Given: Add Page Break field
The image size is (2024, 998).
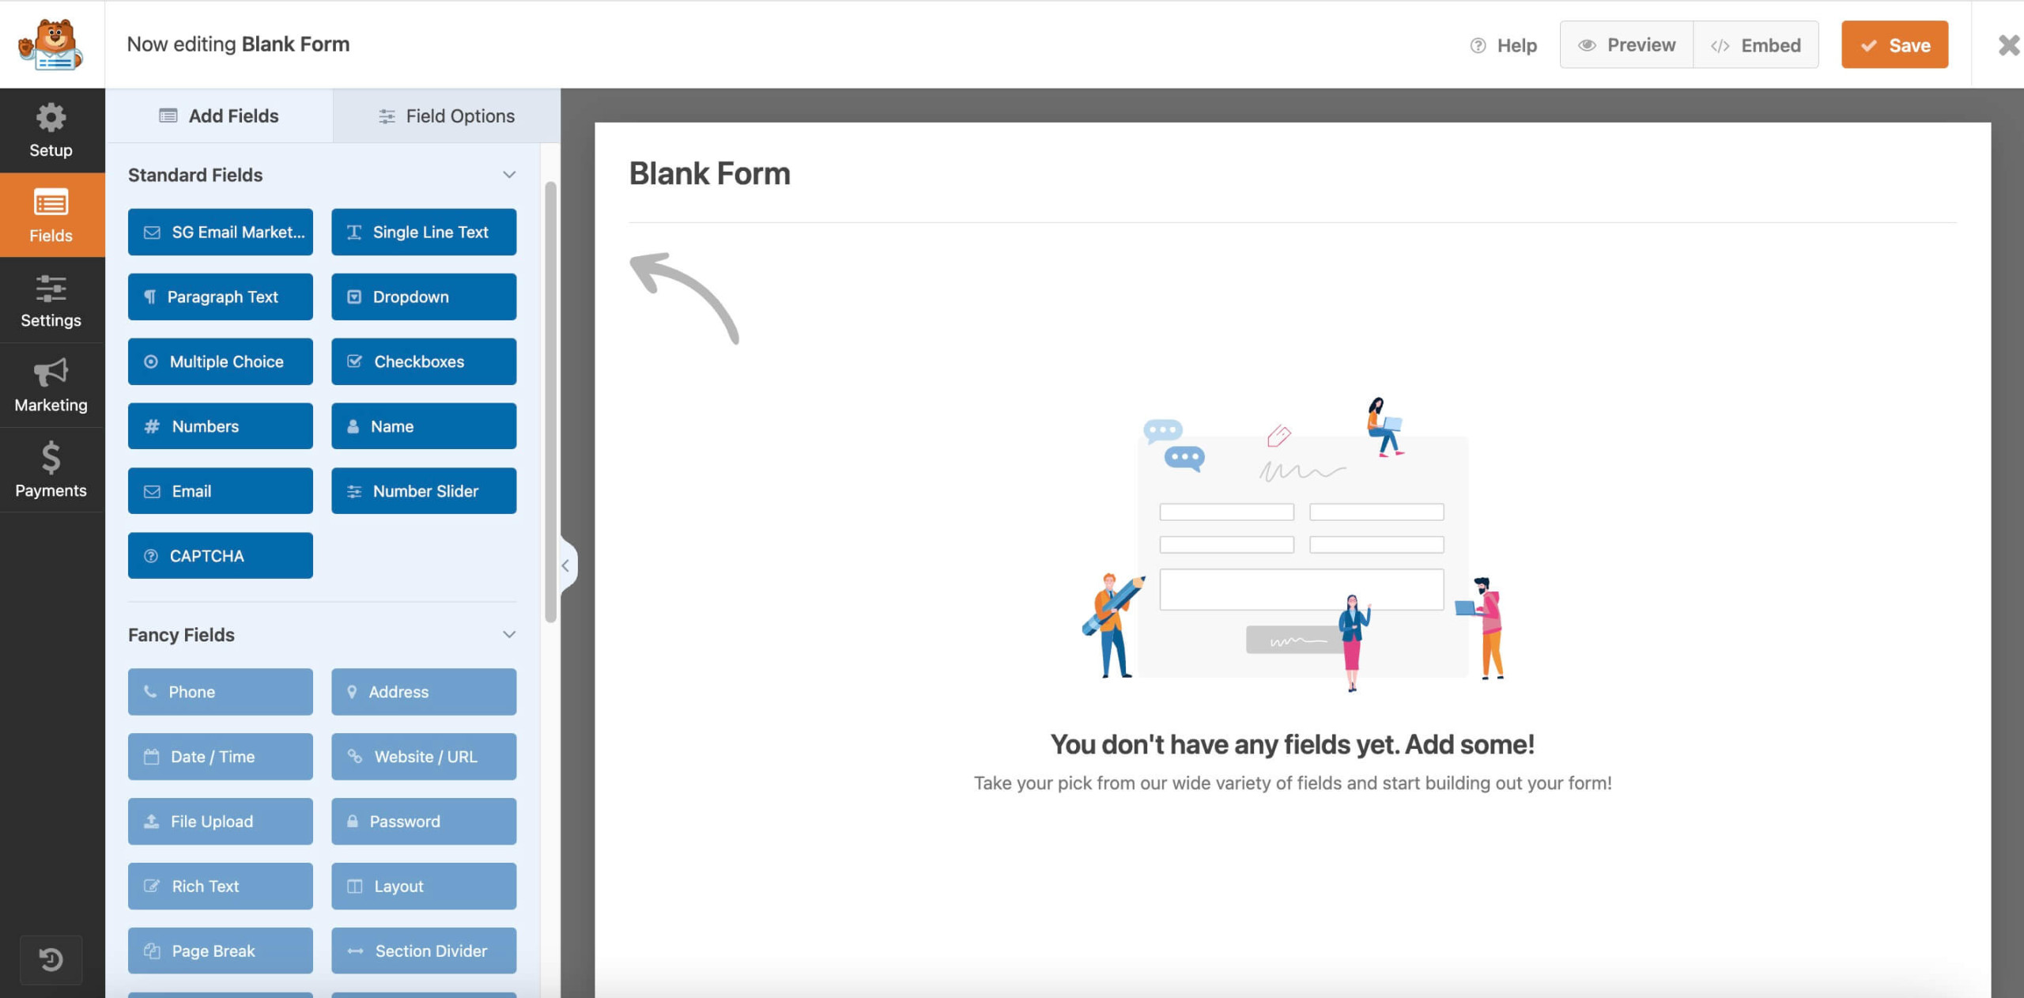Looking at the screenshot, I should tap(221, 951).
